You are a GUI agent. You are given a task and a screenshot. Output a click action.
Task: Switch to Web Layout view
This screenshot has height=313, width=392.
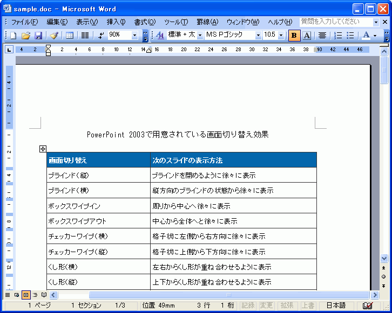(x=17, y=295)
